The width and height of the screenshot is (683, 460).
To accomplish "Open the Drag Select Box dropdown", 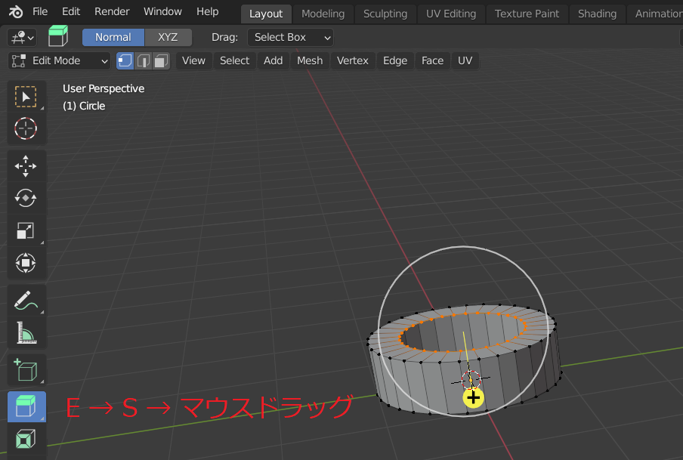I will tap(291, 38).
